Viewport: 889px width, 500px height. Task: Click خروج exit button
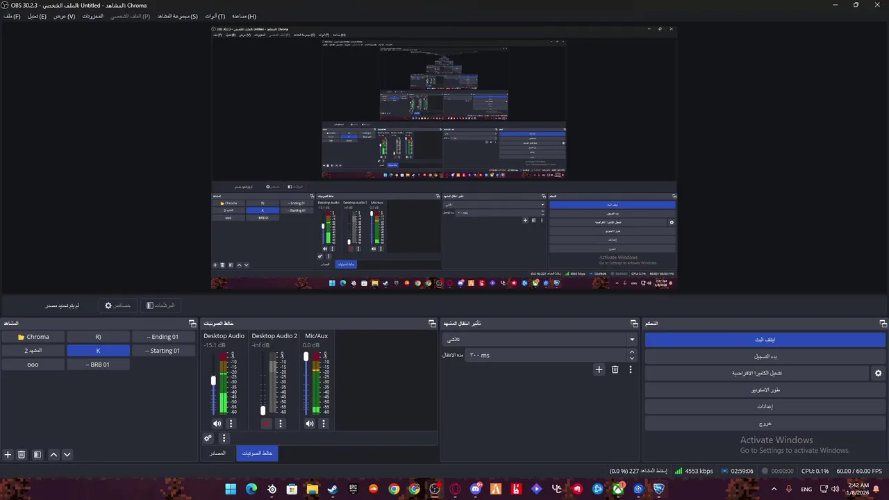coord(765,423)
